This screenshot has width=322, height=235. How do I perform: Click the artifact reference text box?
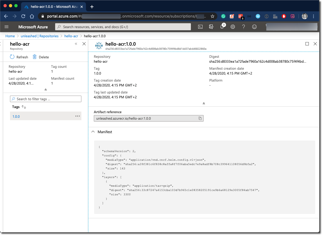[149, 118]
